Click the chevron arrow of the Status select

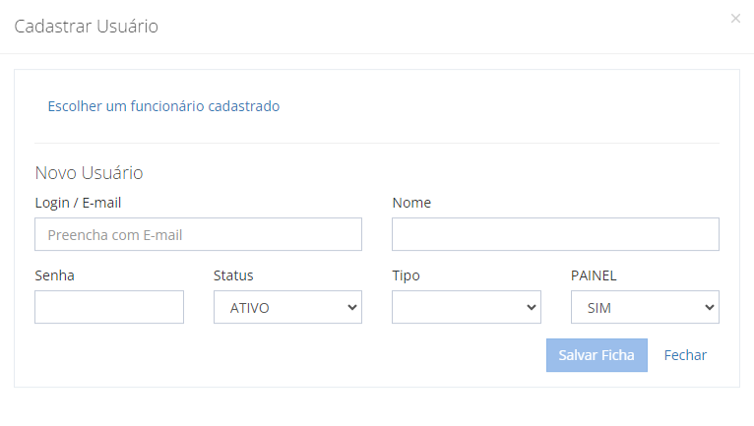pyautogui.click(x=352, y=307)
